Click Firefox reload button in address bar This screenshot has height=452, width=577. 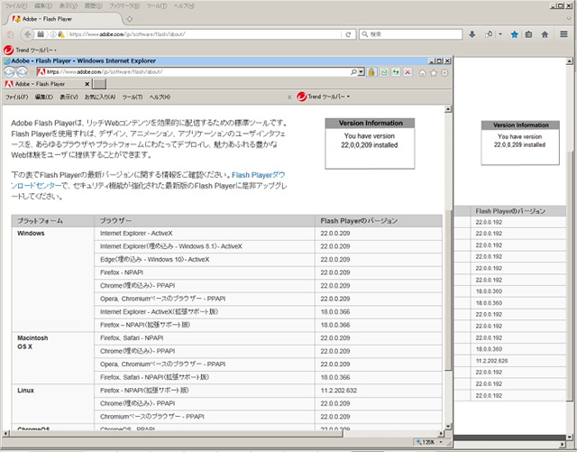[348, 34]
